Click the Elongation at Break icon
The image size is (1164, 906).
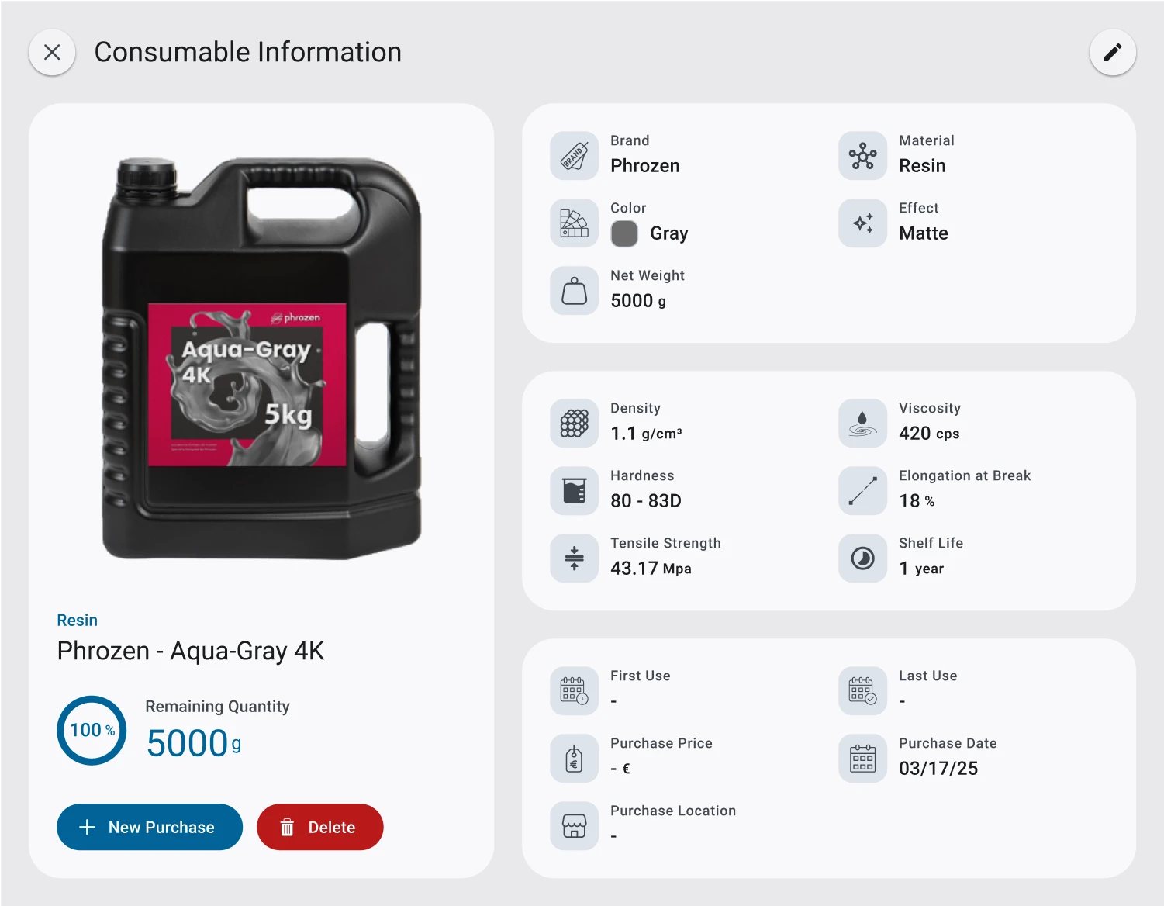[863, 491]
